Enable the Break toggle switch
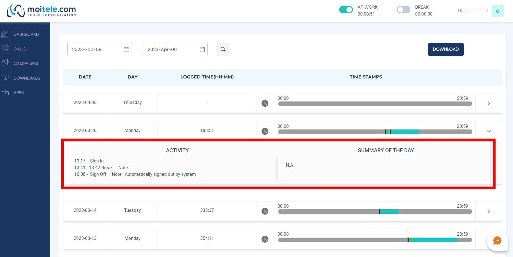 click(x=403, y=10)
